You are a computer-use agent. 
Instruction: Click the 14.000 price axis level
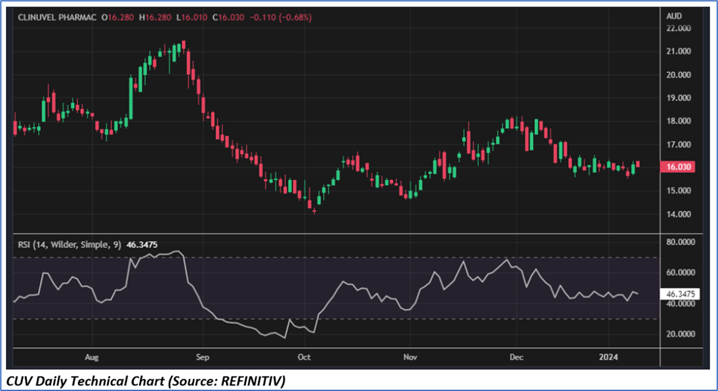click(679, 214)
